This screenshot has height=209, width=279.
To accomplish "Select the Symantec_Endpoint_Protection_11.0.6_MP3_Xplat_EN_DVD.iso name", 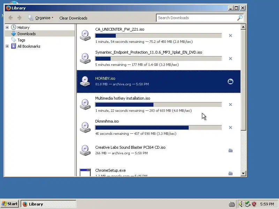I will [x=149, y=52].
